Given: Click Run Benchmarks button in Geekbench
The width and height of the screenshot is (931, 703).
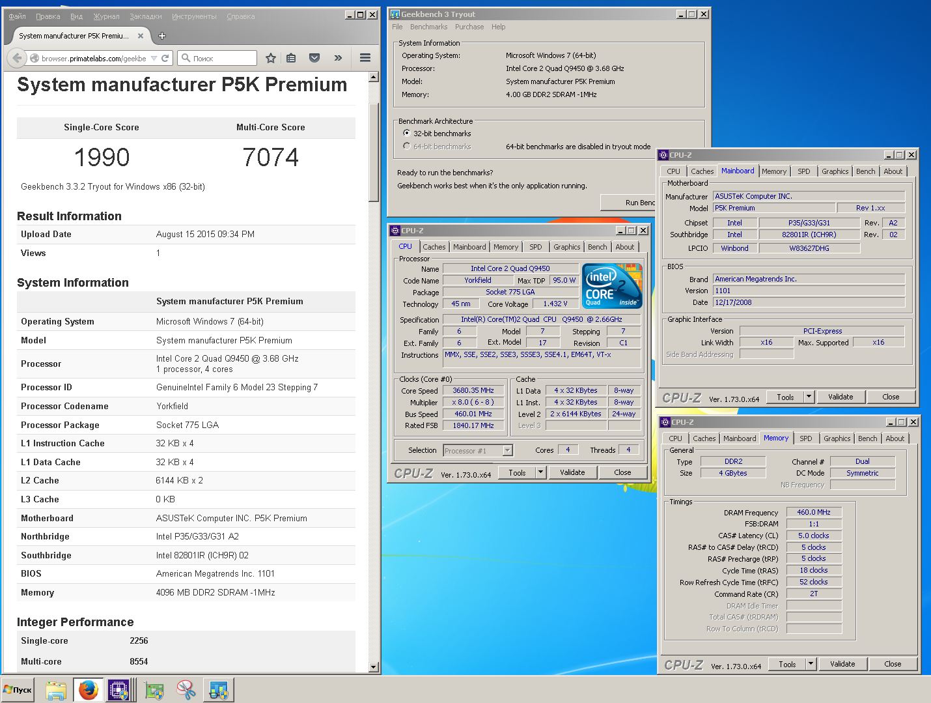Looking at the screenshot, I should point(628,203).
